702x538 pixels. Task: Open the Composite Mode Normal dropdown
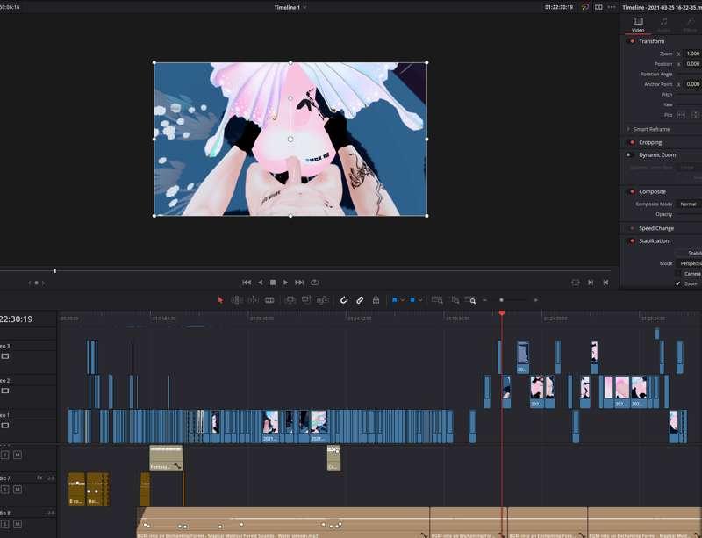[689, 204]
